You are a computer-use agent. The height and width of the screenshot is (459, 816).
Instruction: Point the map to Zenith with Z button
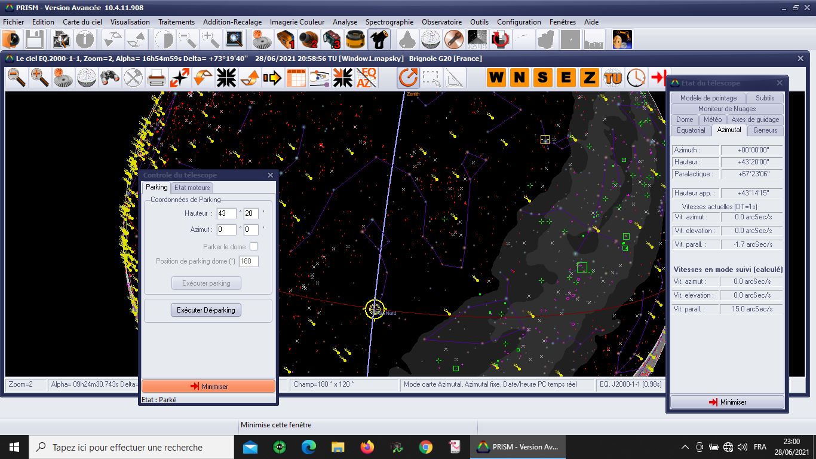tap(590, 78)
